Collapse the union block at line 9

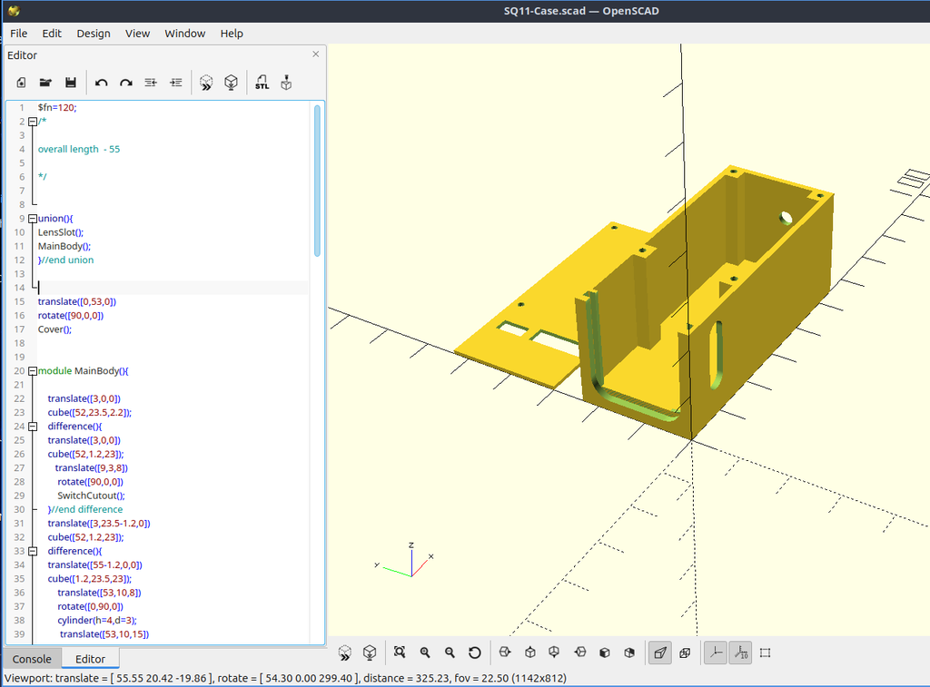pos(33,218)
